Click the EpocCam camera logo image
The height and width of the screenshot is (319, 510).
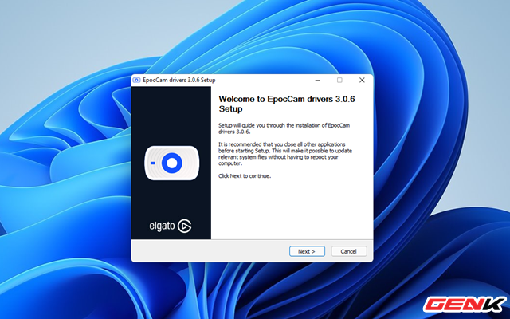172,163
